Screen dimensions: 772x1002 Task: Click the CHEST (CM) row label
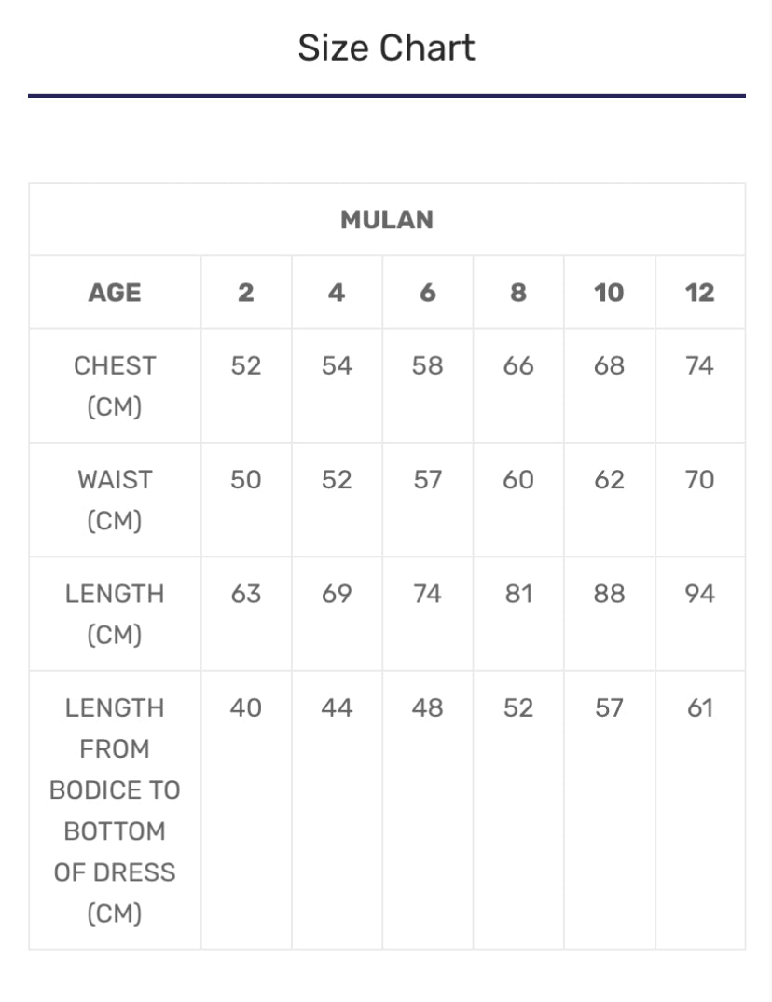click(115, 386)
